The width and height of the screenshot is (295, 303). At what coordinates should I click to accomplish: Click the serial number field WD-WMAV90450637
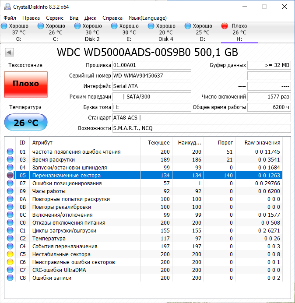click(151, 76)
